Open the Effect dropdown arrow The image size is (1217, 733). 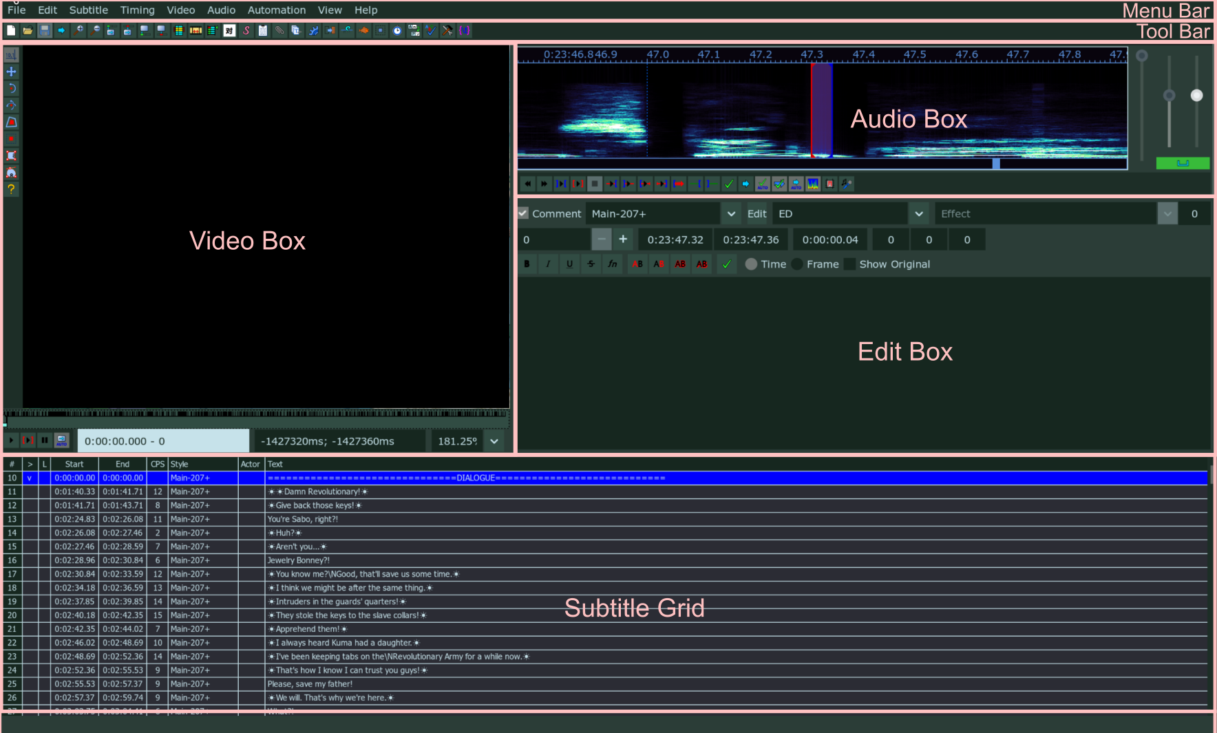tap(1167, 214)
